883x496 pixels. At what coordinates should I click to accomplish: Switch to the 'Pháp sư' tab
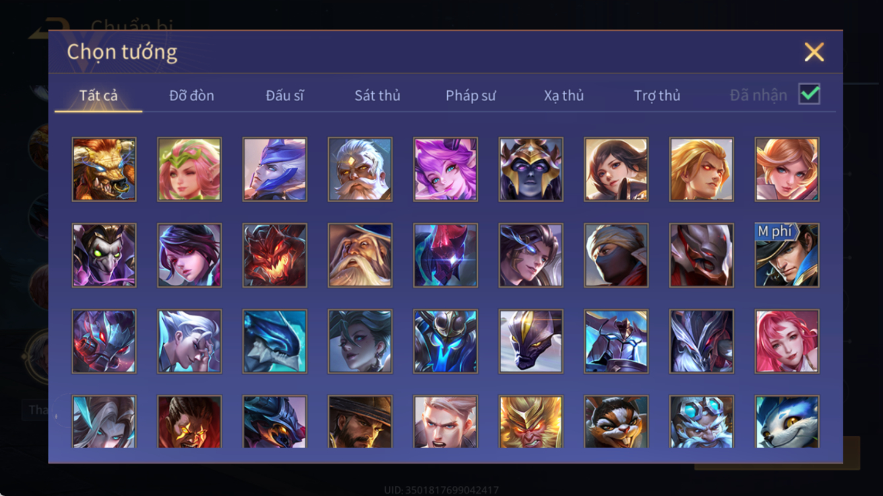[470, 96]
